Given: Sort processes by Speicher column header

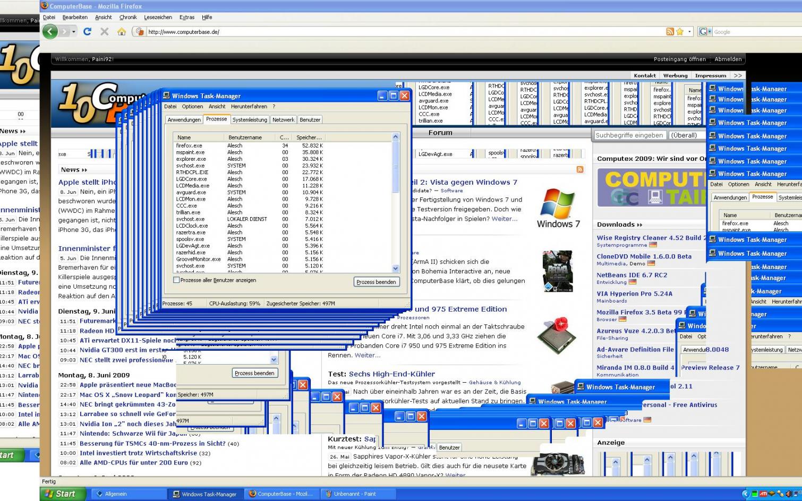Looking at the screenshot, I should 309,137.
